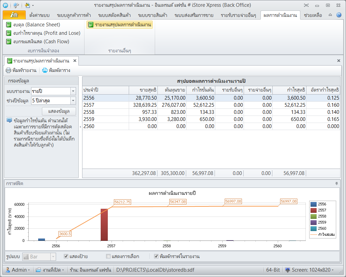Viewport: 346px width, 277px height.
Task: Click the globe application icon in title bar
Action: 5,5
